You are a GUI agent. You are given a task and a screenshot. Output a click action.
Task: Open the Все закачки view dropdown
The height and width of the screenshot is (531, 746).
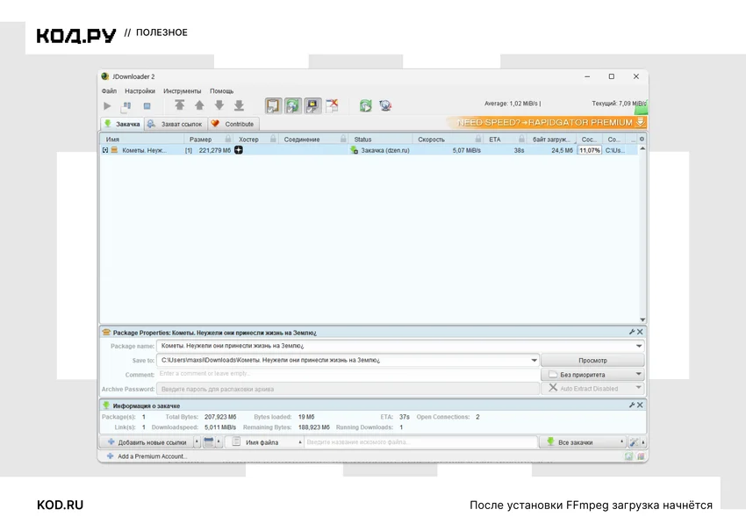click(x=583, y=442)
